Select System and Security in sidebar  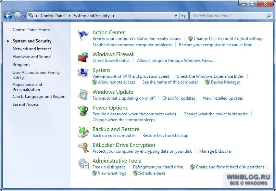click(x=32, y=41)
